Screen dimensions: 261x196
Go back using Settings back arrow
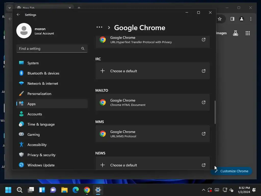[18, 15]
